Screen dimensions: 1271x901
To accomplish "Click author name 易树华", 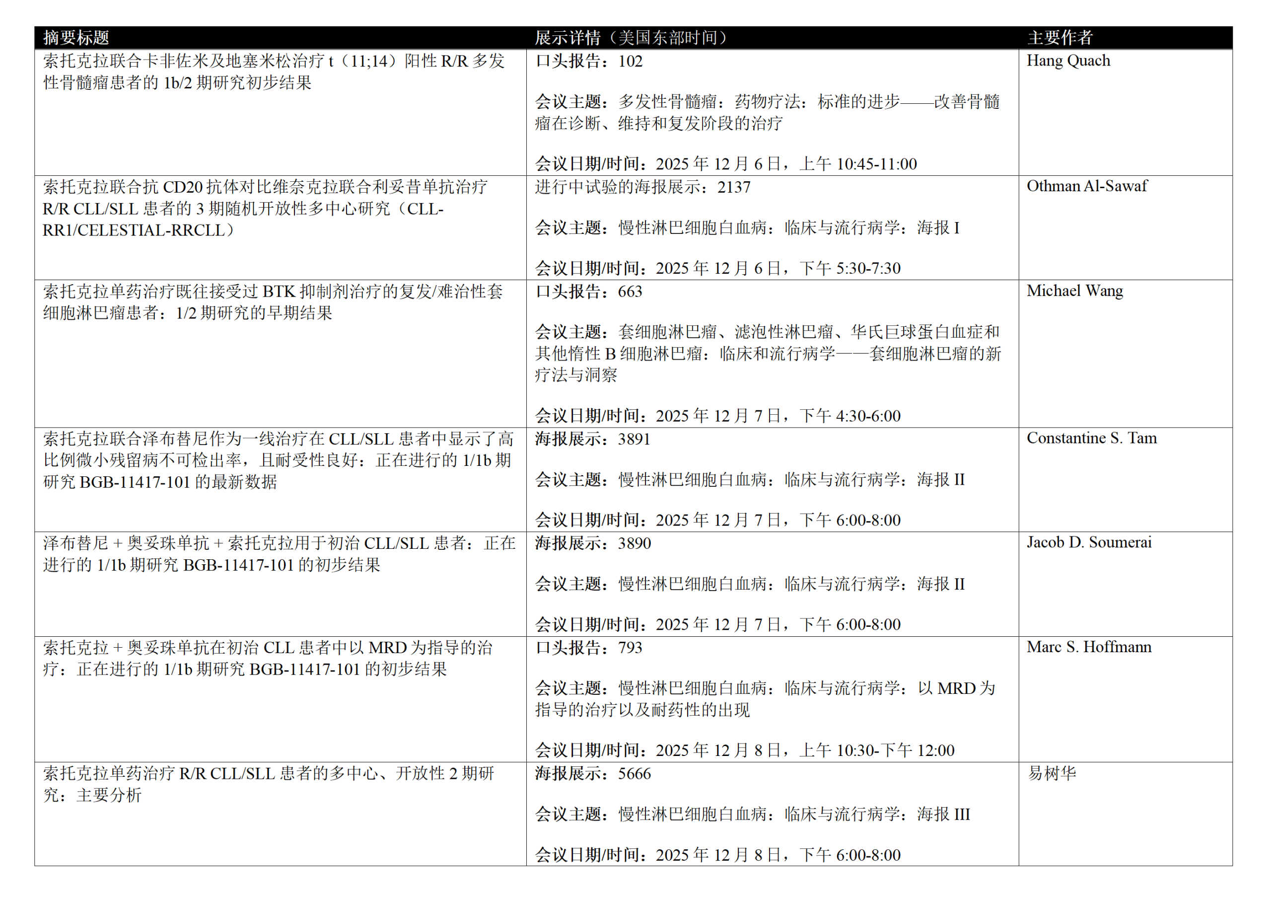I will 1052,773.
